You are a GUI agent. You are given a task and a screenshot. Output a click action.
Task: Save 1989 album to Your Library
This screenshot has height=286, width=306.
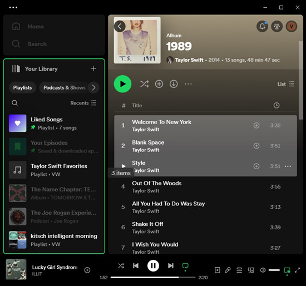(159, 84)
